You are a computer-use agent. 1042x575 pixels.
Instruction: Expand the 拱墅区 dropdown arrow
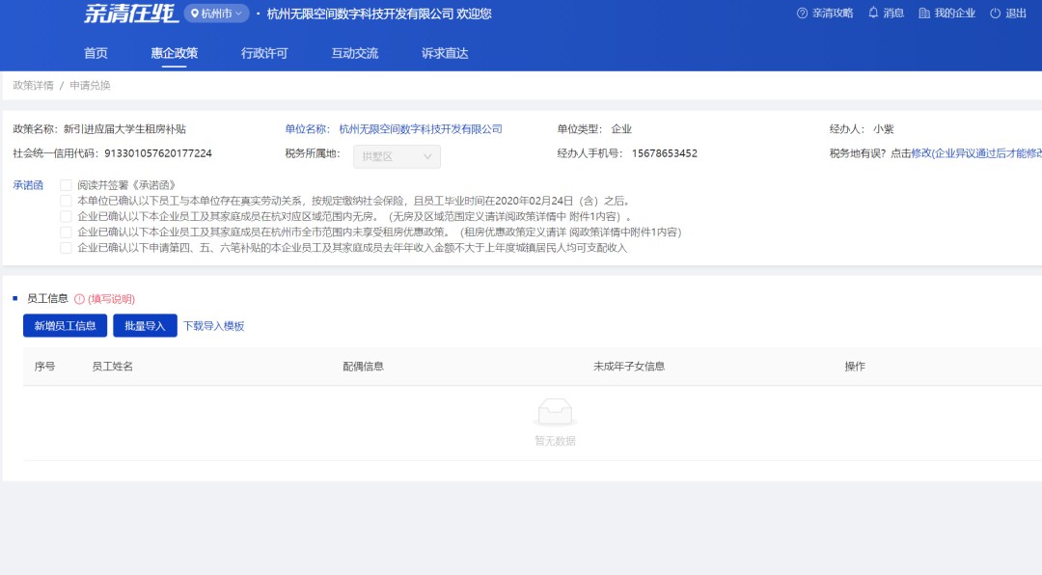(427, 155)
